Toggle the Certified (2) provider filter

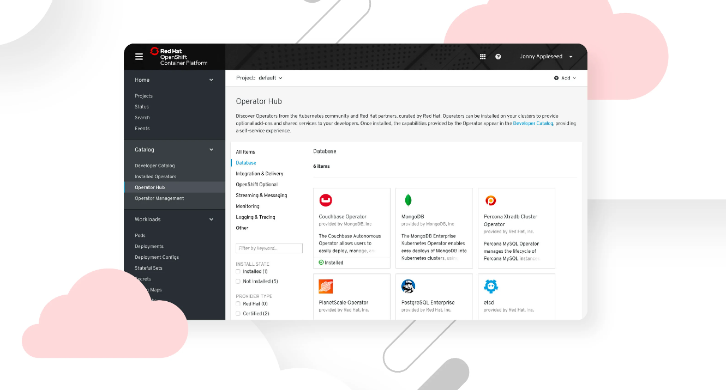pos(237,313)
